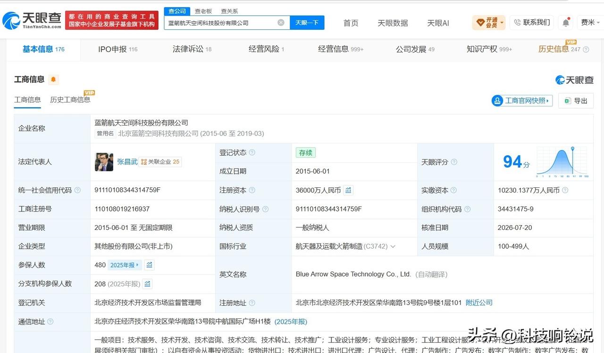Click credit code 91110108344314759F in 统一社会信用代码 row
The width and height of the screenshot is (604, 353).
(127, 190)
